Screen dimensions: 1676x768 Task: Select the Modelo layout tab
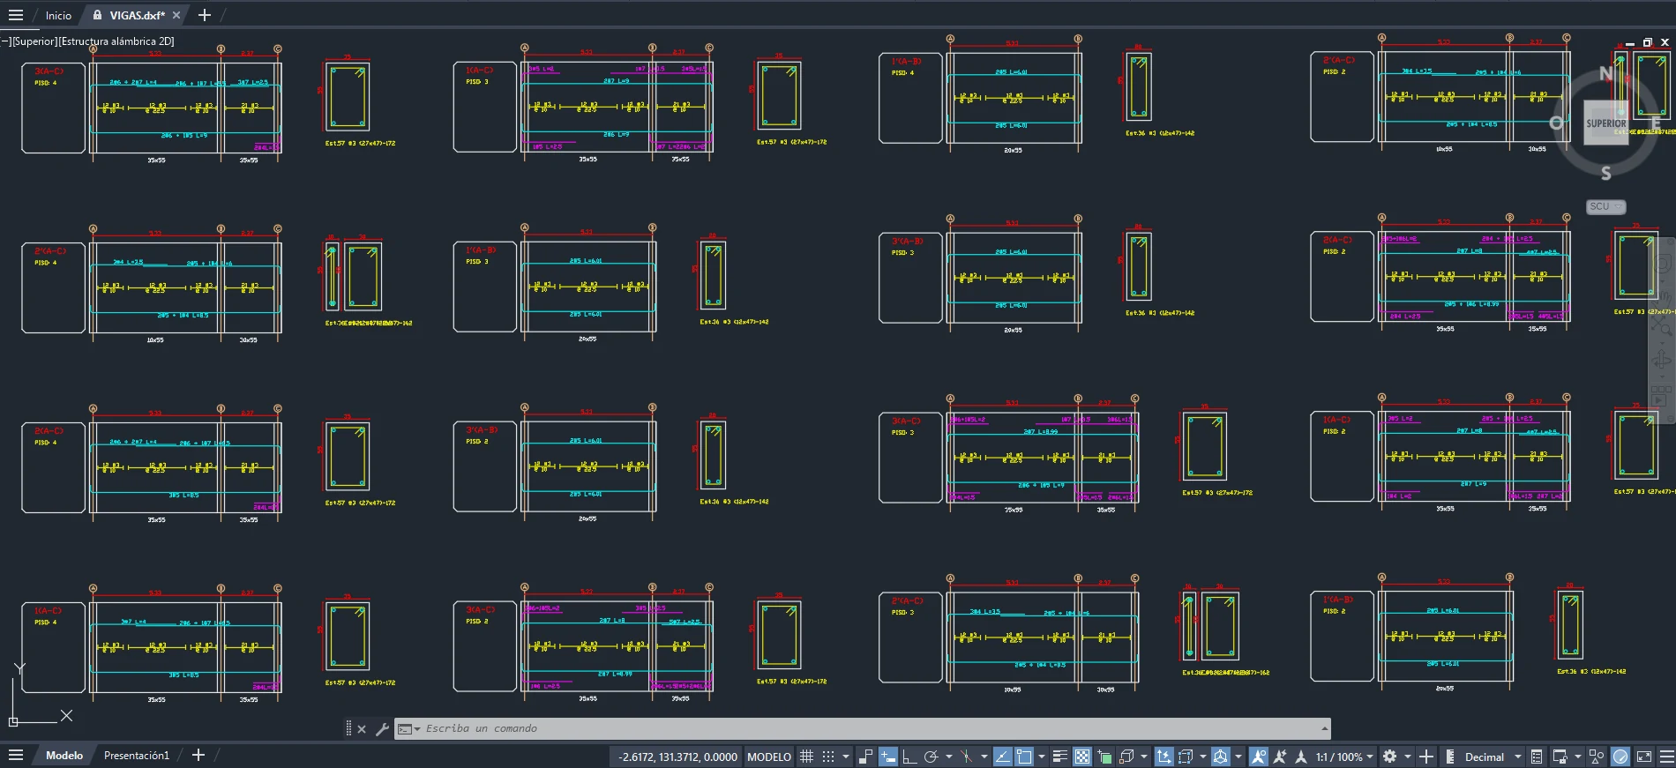point(64,756)
